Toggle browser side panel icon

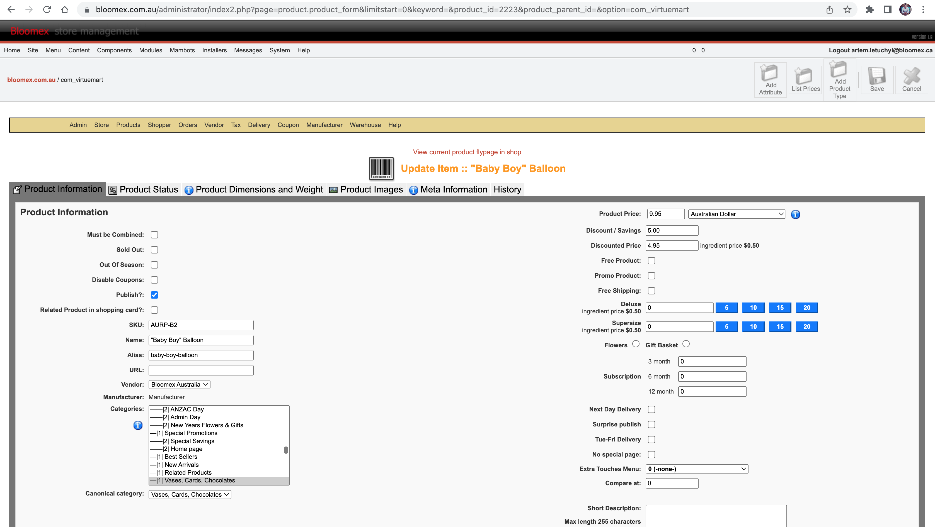point(887,9)
